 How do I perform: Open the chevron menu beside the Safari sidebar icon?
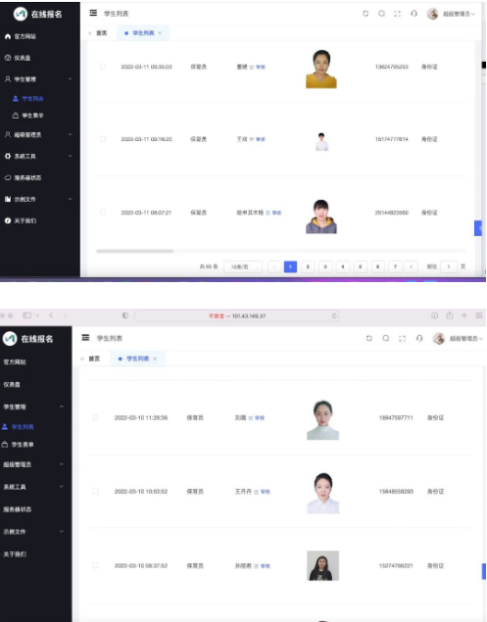tap(37, 315)
